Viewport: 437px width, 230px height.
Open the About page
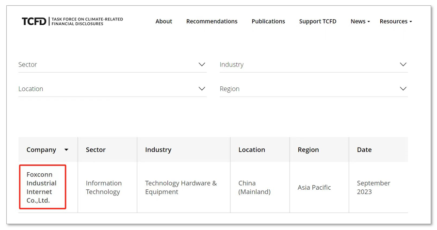pyautogui.click(x=163, y=21)
